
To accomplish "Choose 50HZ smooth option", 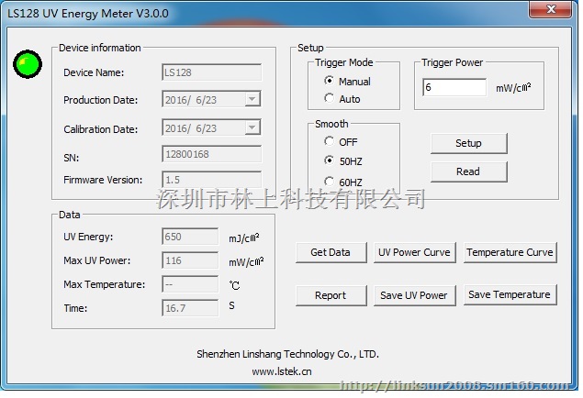I will (330, 160).
